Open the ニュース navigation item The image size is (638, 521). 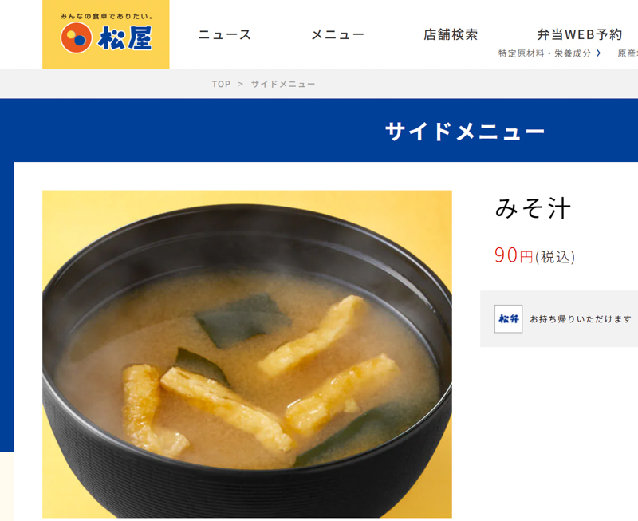224,34
